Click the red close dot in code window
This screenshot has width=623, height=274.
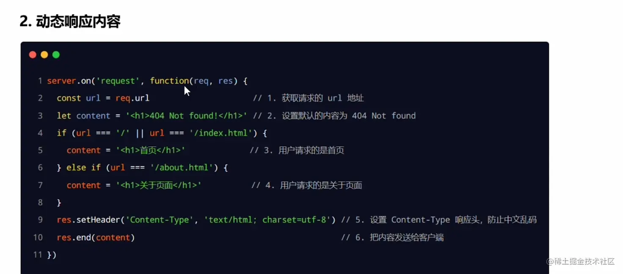(33, 55)
